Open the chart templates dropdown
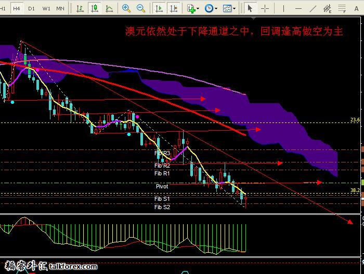 tap(228, 8)
